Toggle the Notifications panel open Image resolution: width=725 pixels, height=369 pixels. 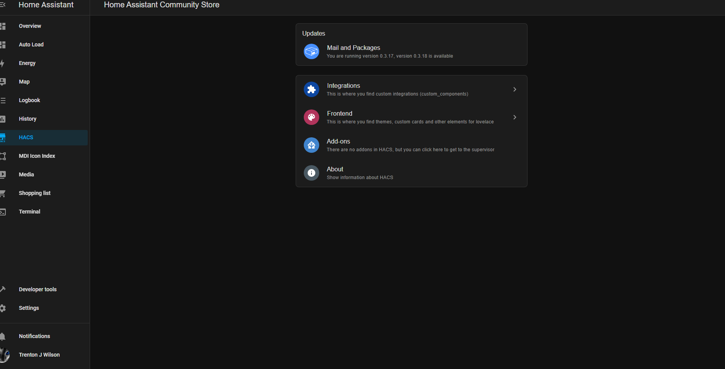[34, 336]
